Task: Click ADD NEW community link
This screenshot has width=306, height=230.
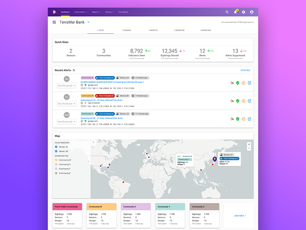Action: tap(240, 216)
